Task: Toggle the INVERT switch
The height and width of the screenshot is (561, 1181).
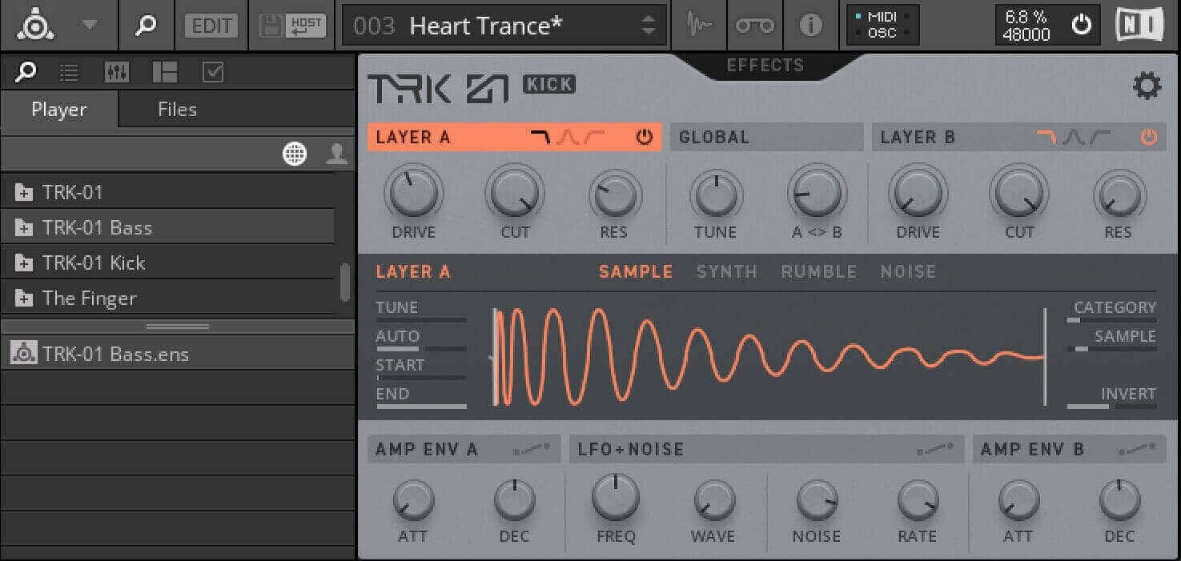Action: (x=1111, y=407)
